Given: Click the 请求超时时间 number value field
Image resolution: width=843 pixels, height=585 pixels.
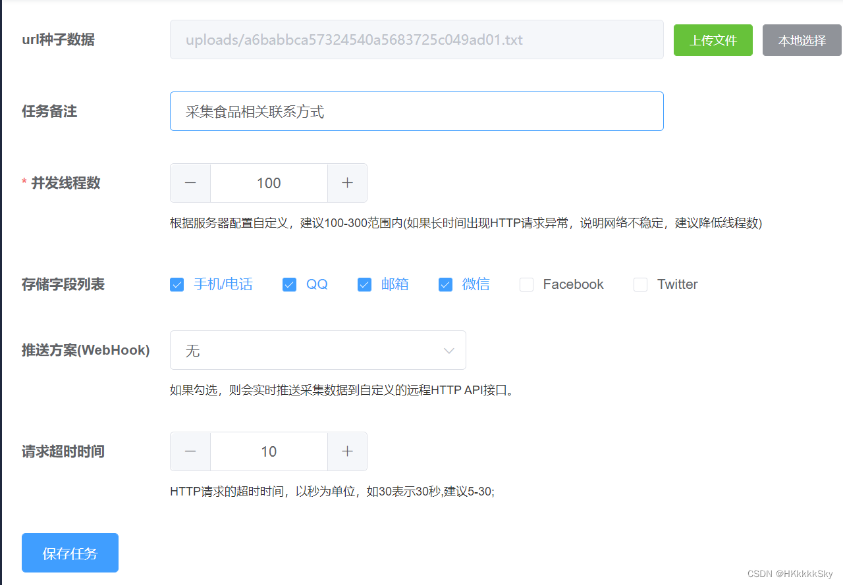Looking at the screenshot, I should click(x=269, y=451).
